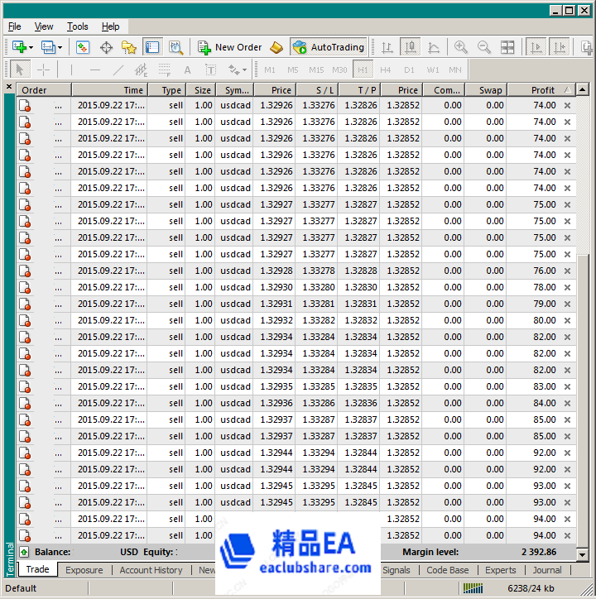Zoom out the chart
This screenshot has width=596, height=599.
click(484, 47)
